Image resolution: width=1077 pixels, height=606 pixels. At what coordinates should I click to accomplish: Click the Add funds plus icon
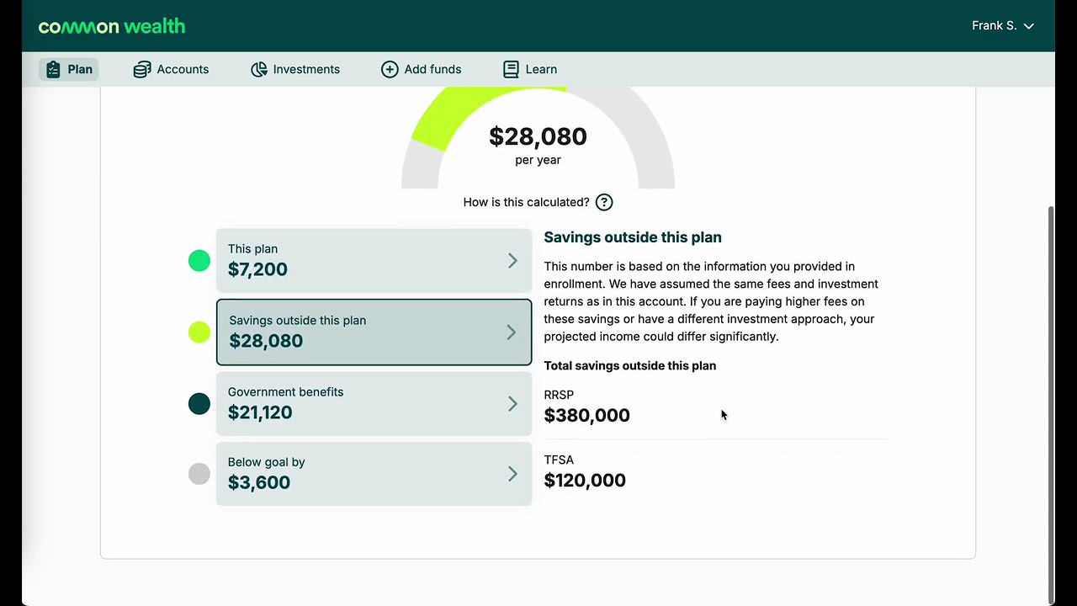(390, 69)
